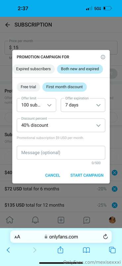
Task: Choose First month discount option
Action: coord(64,87)
